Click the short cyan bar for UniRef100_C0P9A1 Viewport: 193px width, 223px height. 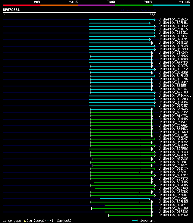pos(125,199)
